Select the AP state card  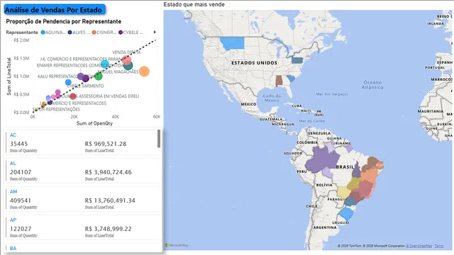click(x=82, y=228)
